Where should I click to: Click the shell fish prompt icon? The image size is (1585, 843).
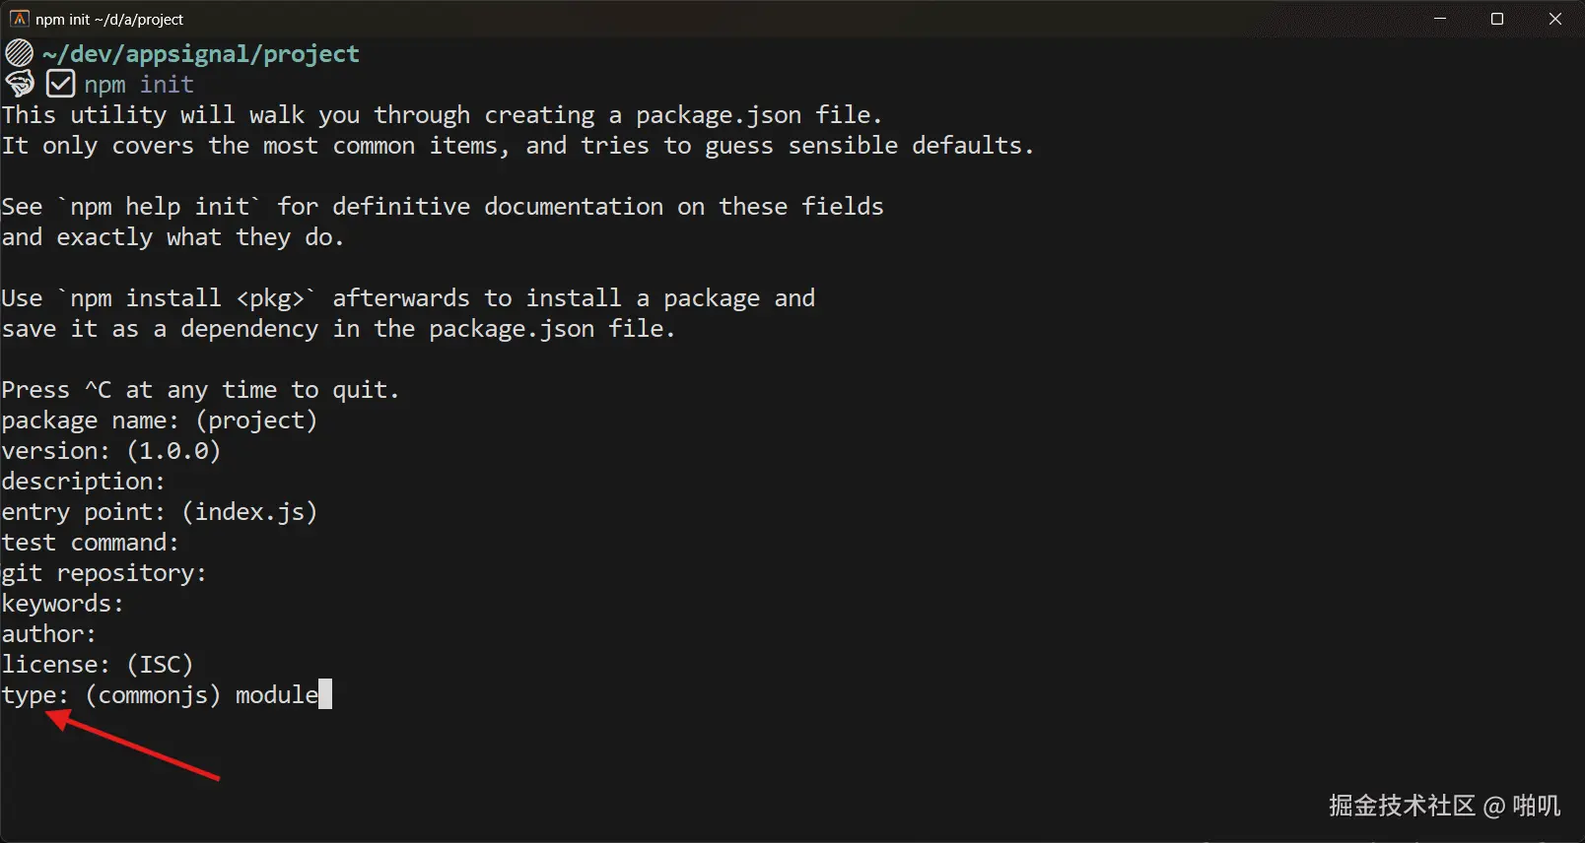pos(18,83)
